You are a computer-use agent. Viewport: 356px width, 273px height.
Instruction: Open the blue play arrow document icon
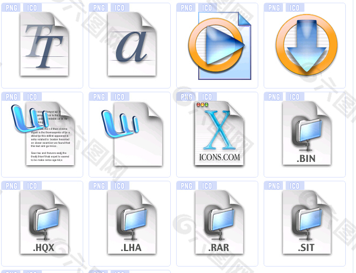[x=219, y=45]
